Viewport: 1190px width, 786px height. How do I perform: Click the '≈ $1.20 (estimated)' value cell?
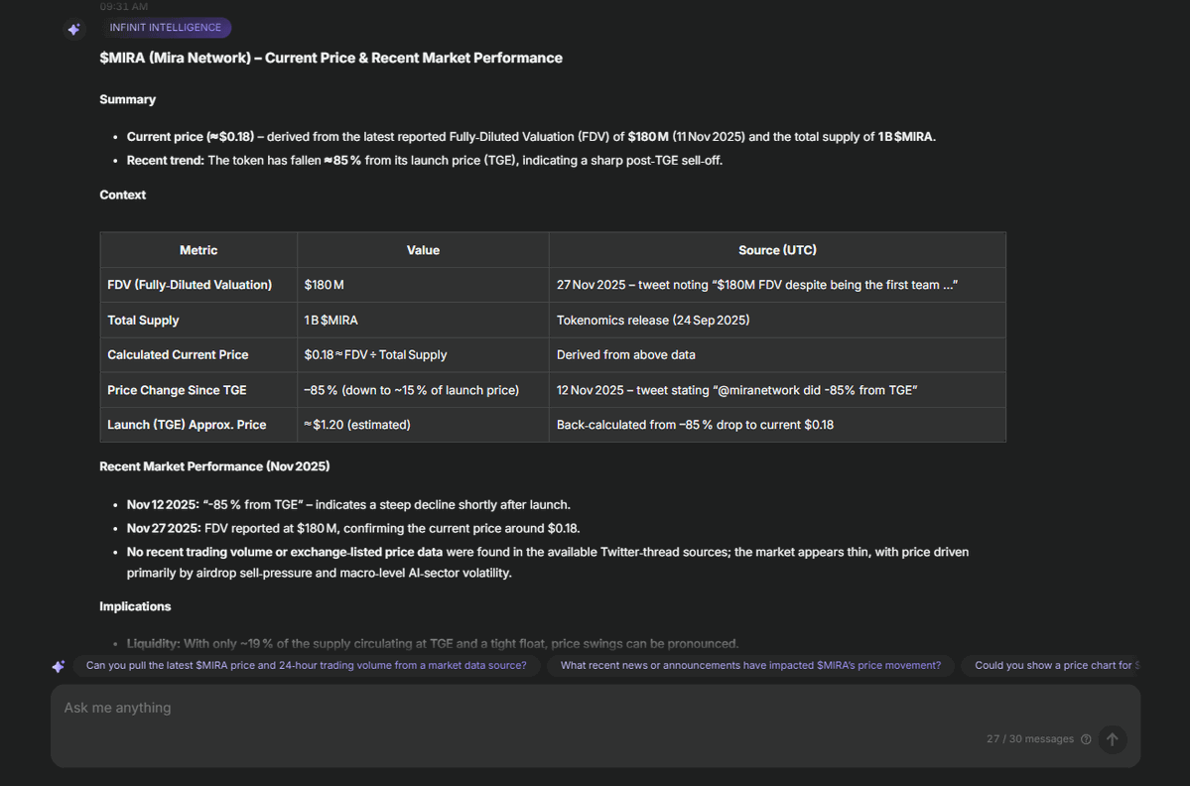[423, 424]
